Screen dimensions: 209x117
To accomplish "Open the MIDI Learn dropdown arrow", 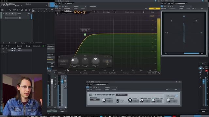I will [67, 73].
